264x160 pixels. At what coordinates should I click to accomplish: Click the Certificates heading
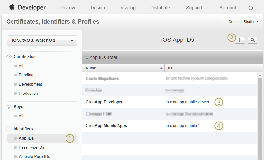pos(25,57)
